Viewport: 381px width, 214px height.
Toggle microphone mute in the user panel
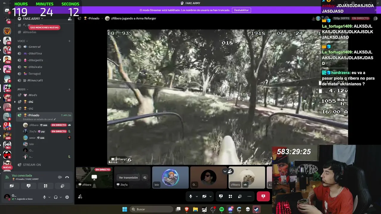44,197
